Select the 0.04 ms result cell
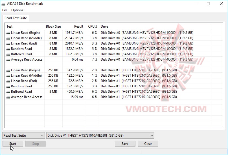Screen dimensions: 228x155 78,59
